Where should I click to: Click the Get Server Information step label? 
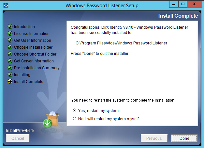pos(34,61)
